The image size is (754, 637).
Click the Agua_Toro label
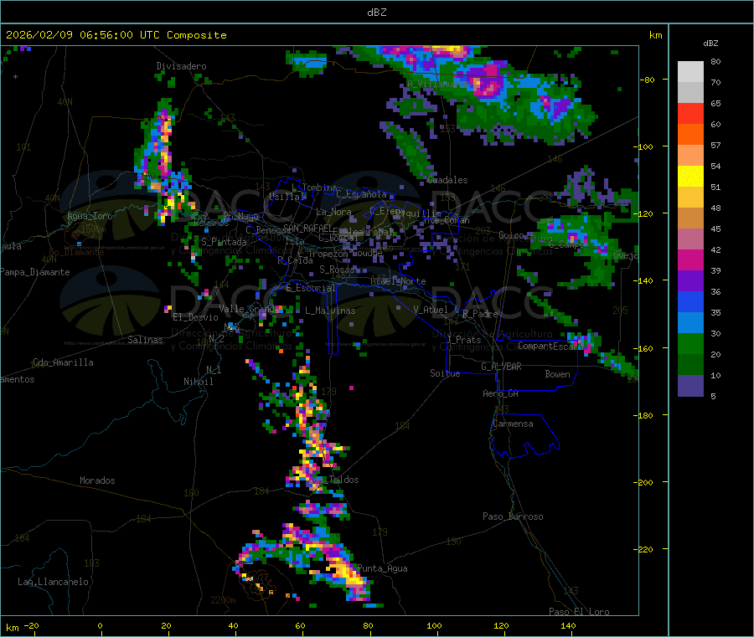tap(90, 216)
